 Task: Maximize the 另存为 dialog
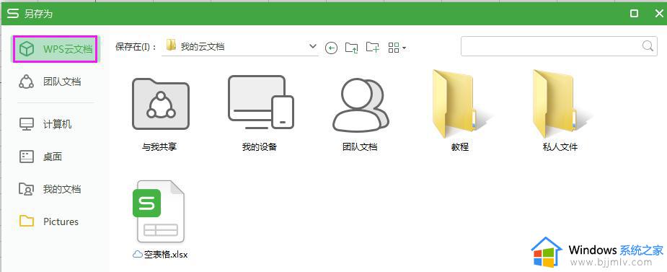point(634,14)
